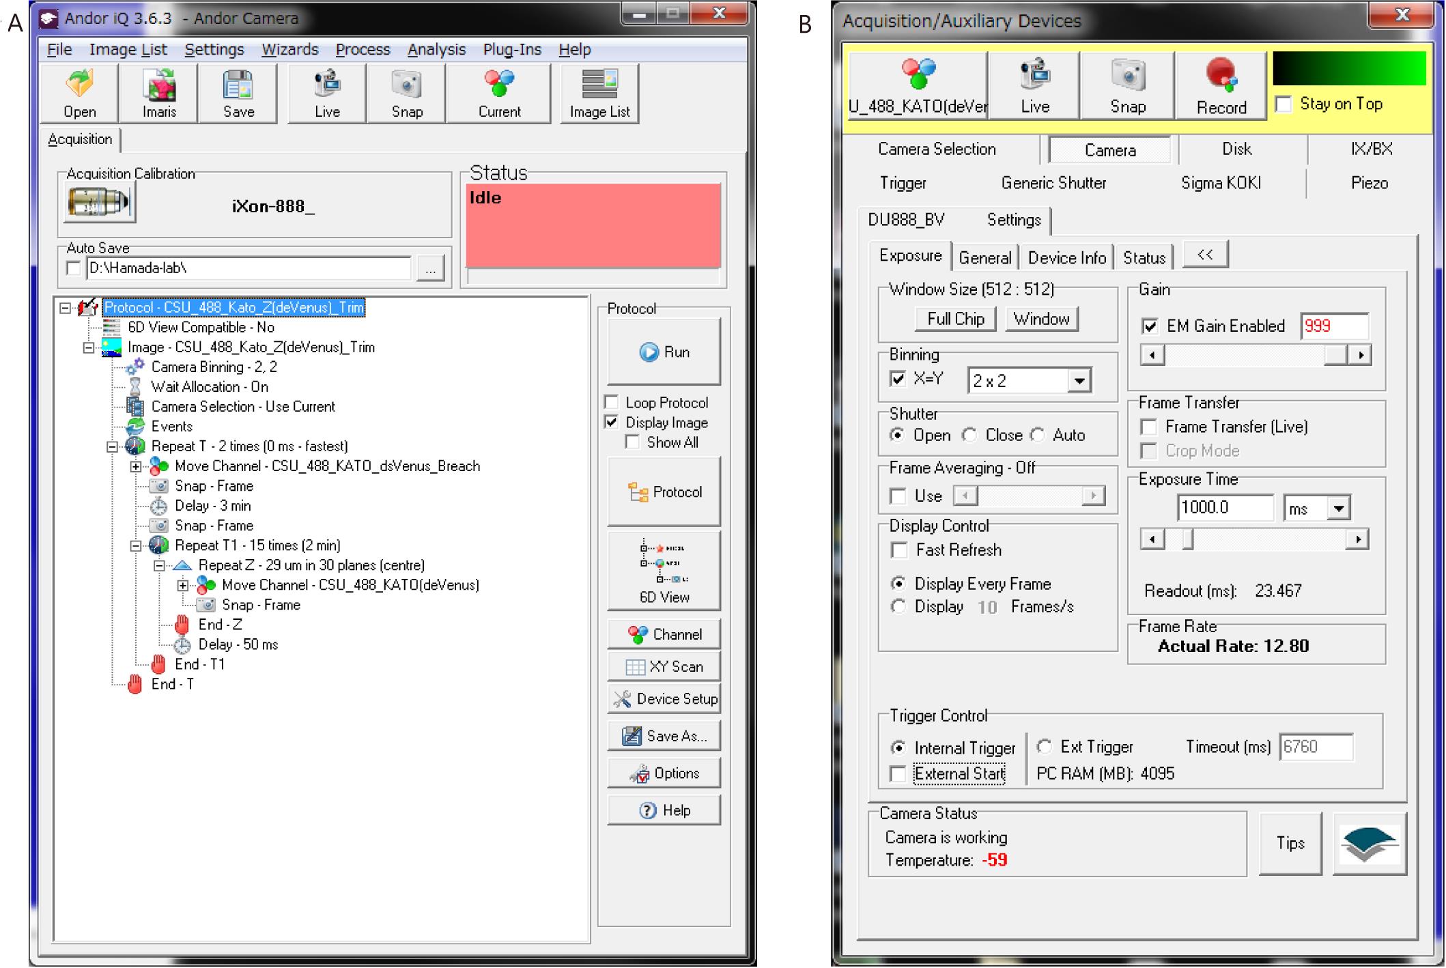The width and height of the screenshot is (1446, 968).
Task: Launch Imaris from the toolbar
Action: [158, 94]
